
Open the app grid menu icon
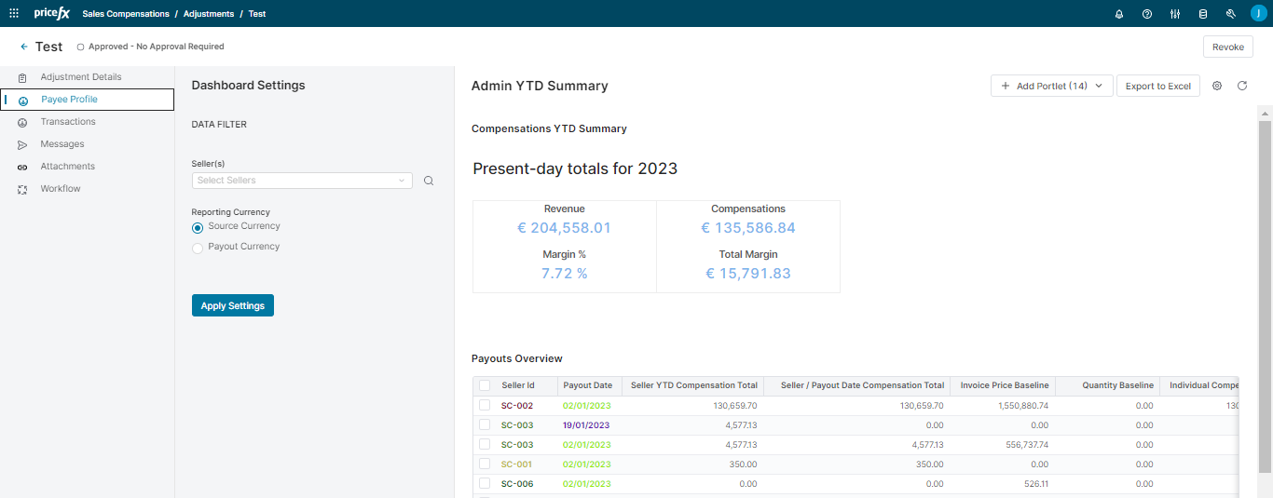click(x=13, y=14)
